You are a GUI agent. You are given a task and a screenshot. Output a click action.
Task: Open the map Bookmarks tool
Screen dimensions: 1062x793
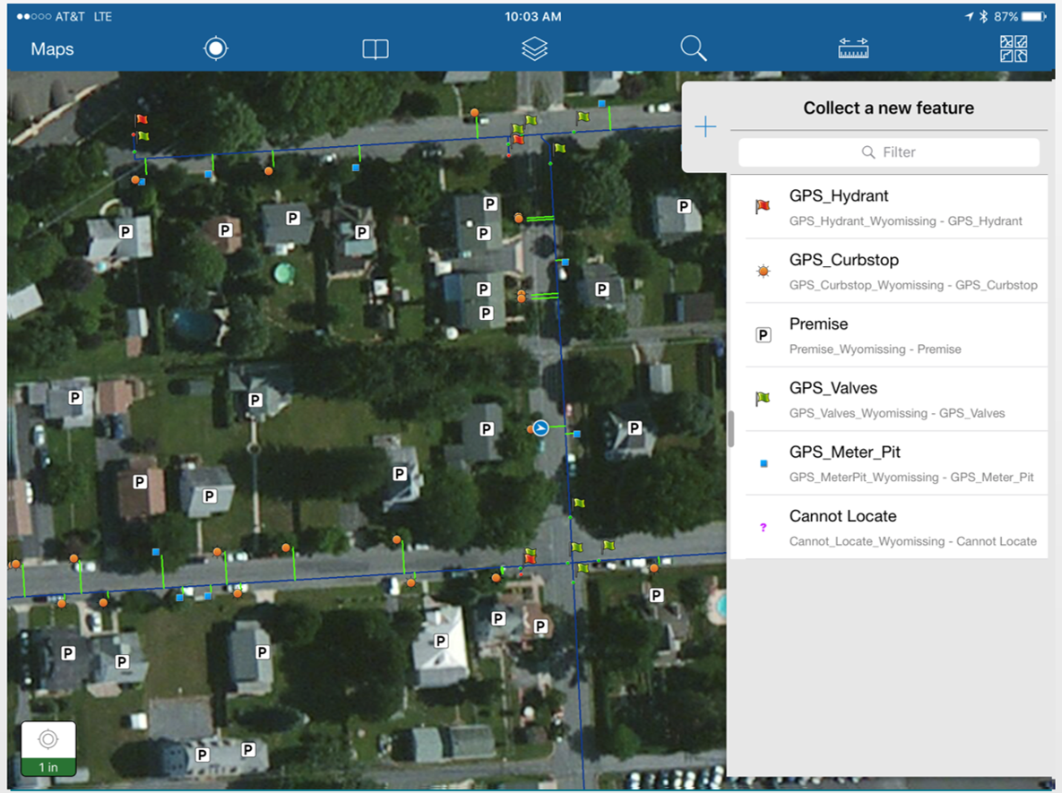pyautogui.click(x=374, y=48)
